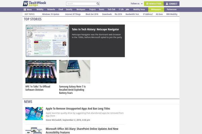Open the Networks menu section
This screenshot has width=202, height=134.
tap(51, 9)
